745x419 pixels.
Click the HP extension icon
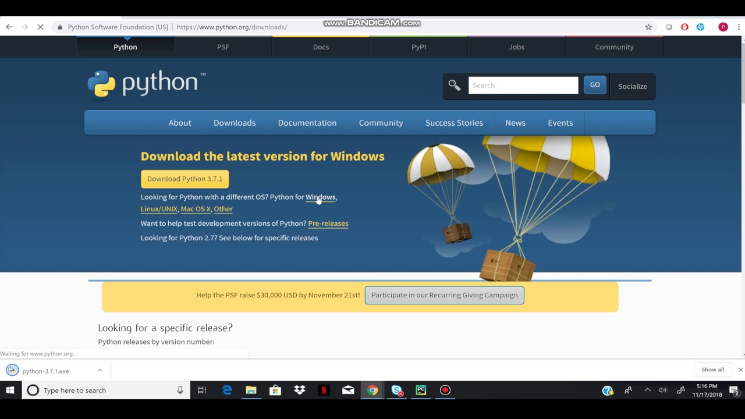click(700, 27)
